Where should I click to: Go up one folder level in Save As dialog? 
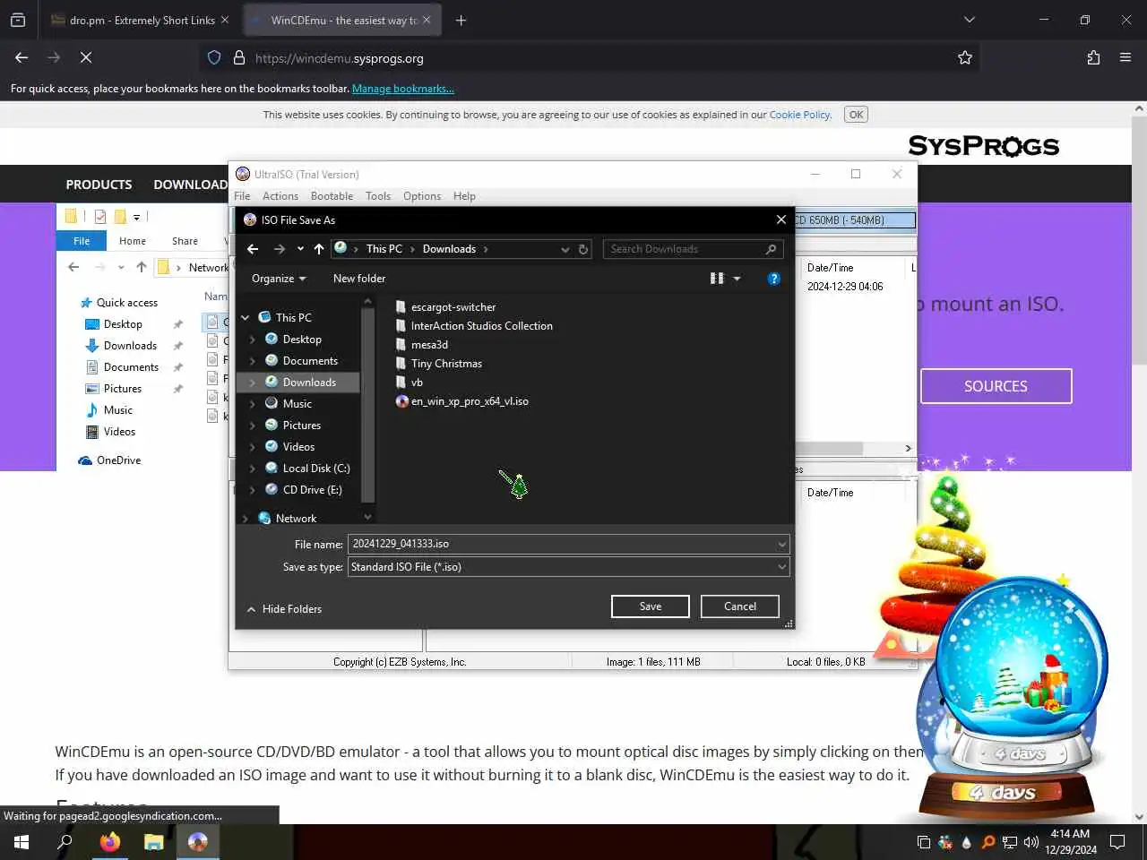(319, 249)
